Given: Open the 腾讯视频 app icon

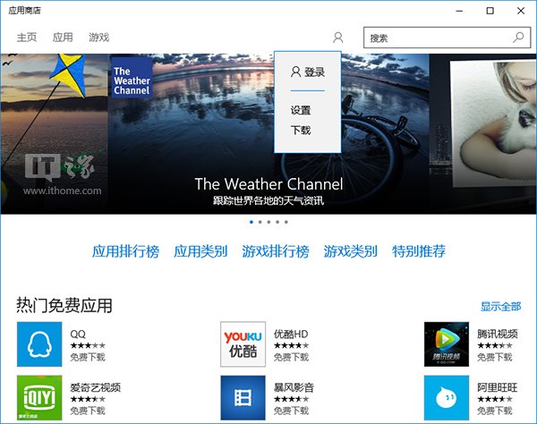Looking at the screenshot, I should click(x=447, y=343).
